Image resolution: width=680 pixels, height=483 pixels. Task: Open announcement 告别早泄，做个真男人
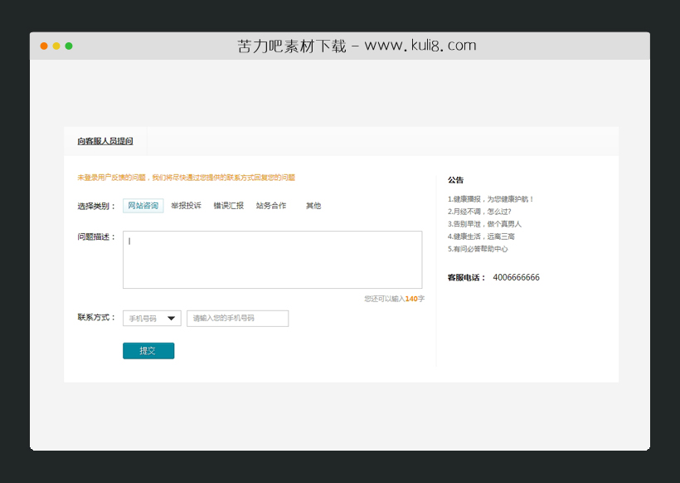coord(484,224)
